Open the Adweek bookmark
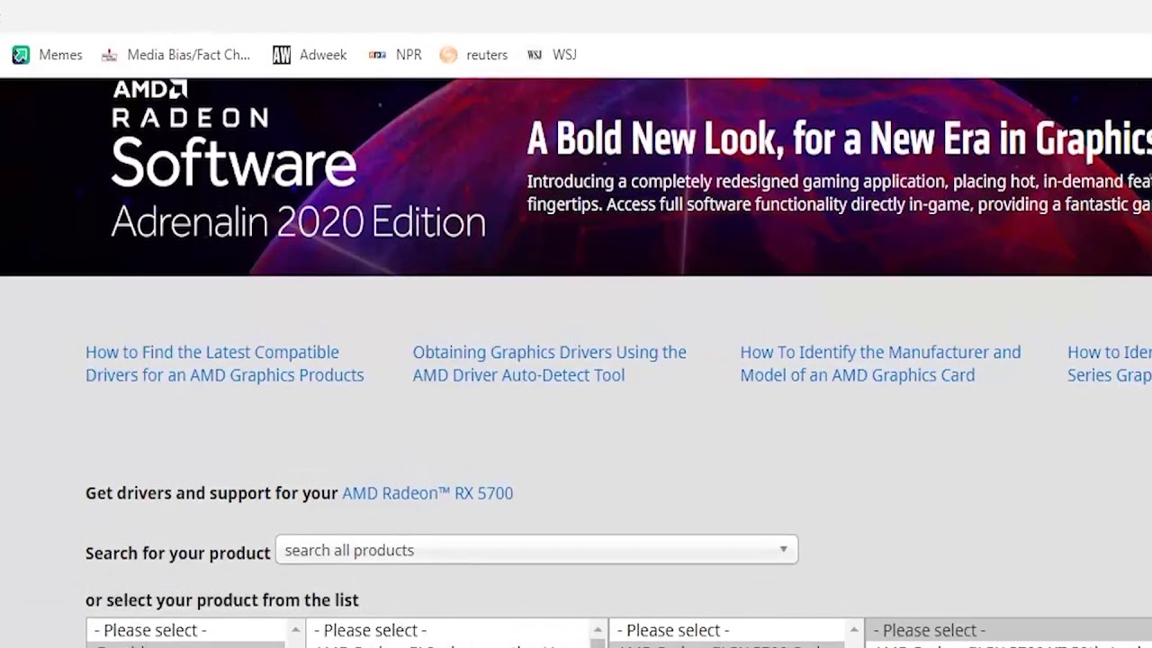 (x=310, y=55)
